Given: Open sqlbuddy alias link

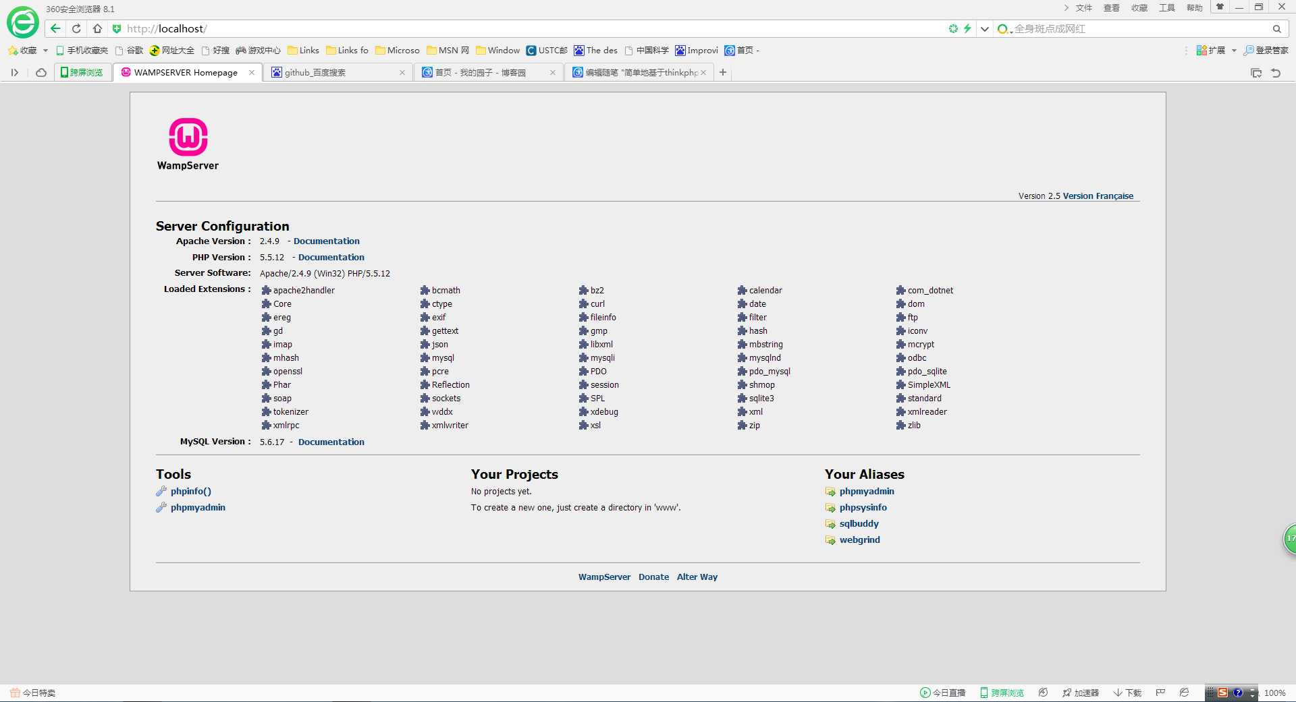Looking at the screenshot, I should click(859, 523).
